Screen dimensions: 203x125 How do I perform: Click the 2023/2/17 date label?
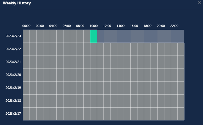tap(13, 114)
